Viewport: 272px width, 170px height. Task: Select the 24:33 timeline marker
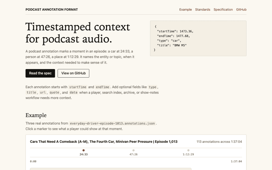pos(84,152)
